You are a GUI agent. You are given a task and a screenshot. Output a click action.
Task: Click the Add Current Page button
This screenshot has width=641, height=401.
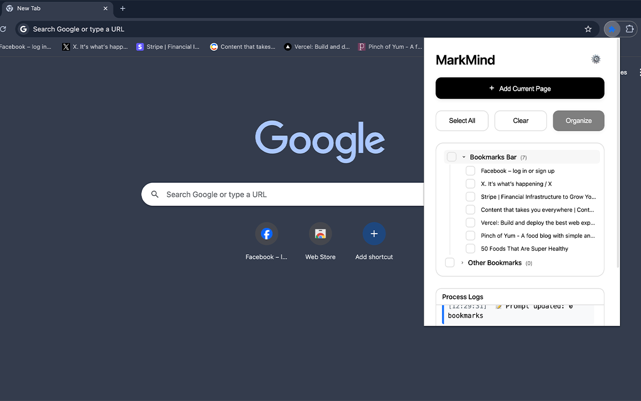coord(520,88)
